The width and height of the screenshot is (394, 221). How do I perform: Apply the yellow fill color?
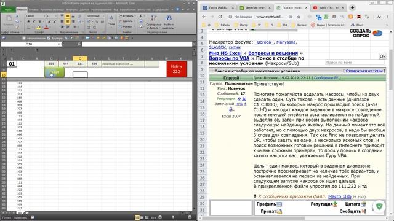38,27
